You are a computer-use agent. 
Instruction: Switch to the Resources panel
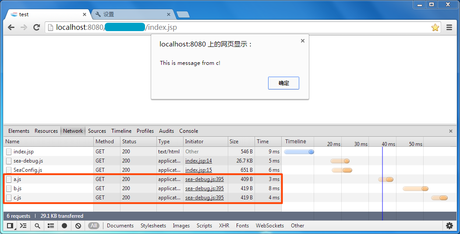[x=46, y=131]
